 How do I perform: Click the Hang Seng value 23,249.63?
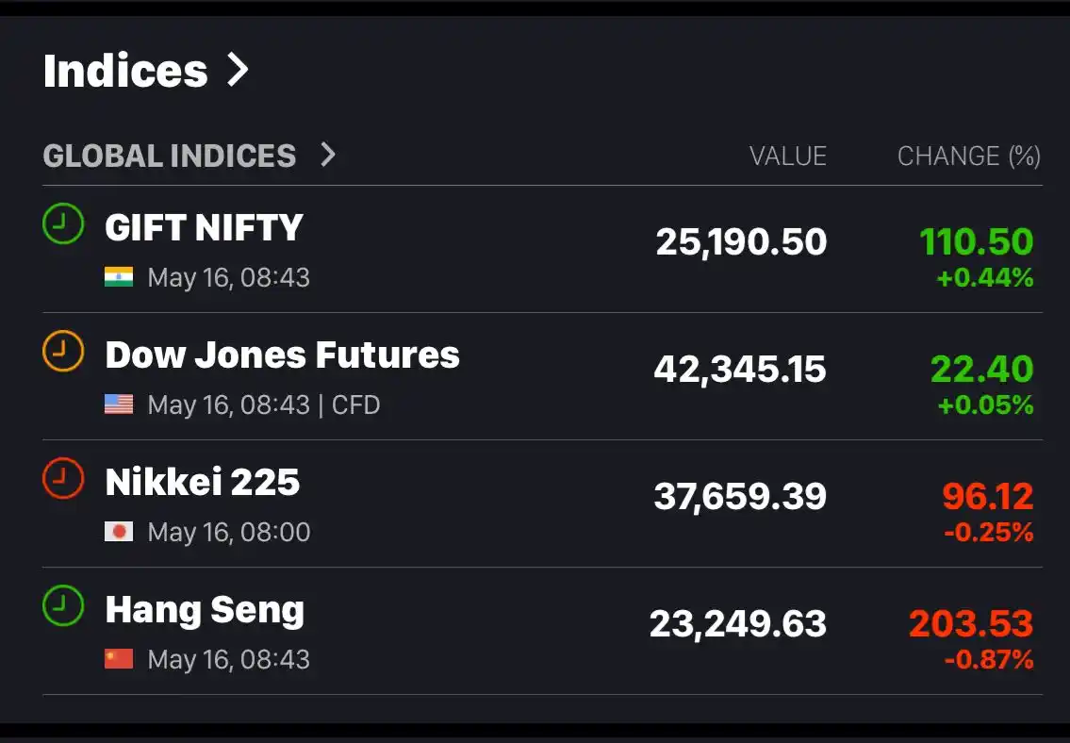coord(737,624)
